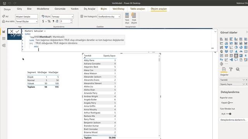Click the Hızlı ölçüm (quick measure) icon
The image size is (248, 139).
tap(134, 15)
